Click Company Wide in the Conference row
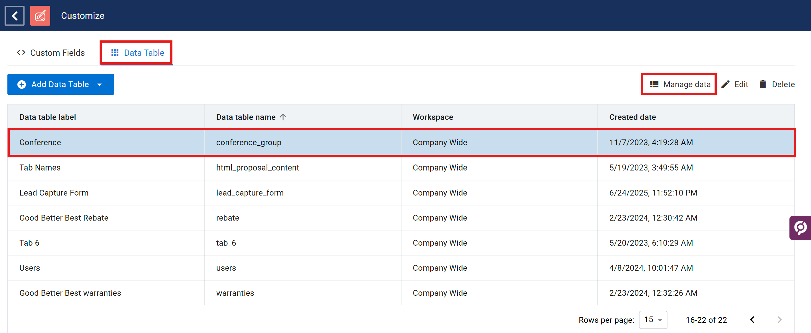The image size is (811, 333). 440,142
